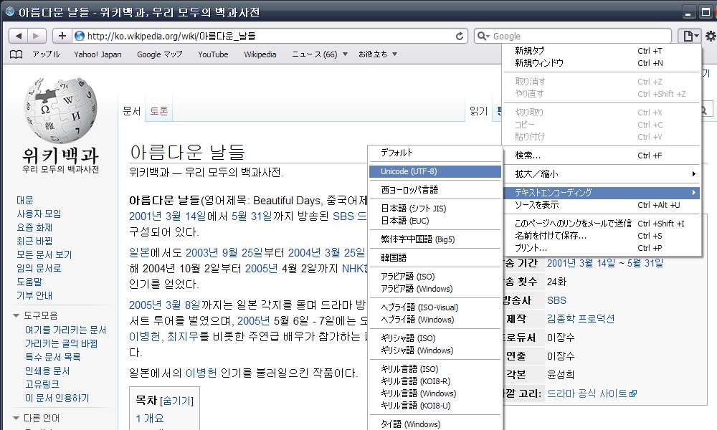Open the Yahoo! Japan bookmark
Viewport: 717px width, 430px height.
[x=98, y=54]
